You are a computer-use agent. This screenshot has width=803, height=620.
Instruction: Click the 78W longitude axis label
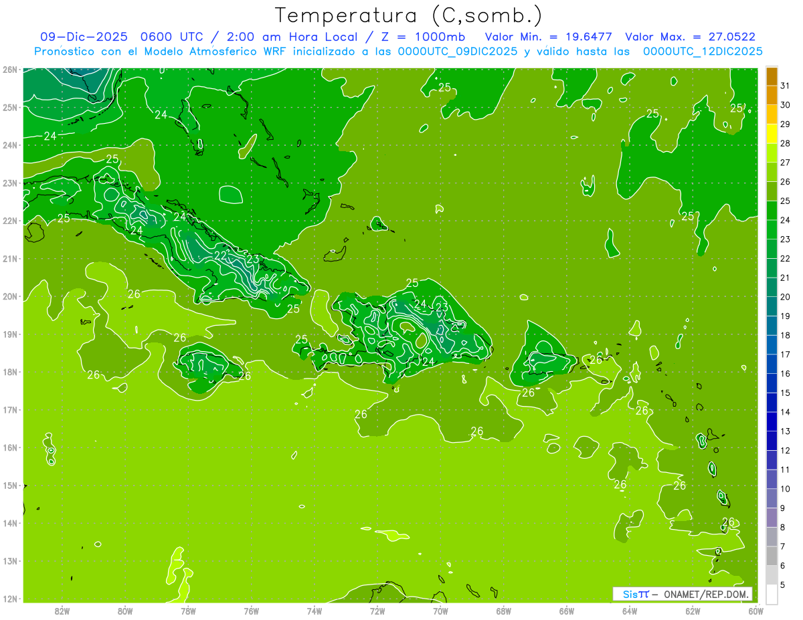coord(188,610)
